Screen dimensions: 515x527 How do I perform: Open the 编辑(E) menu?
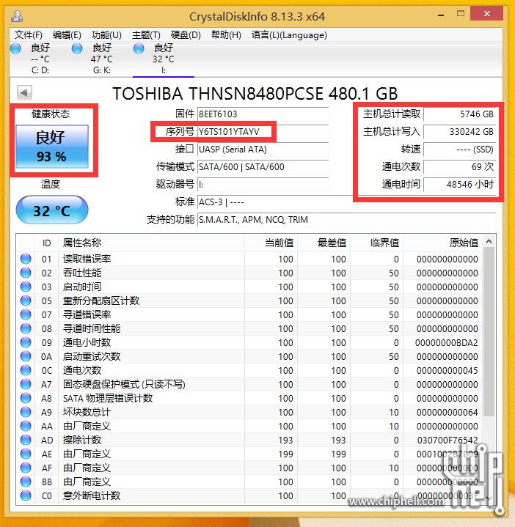coord(67,35)
